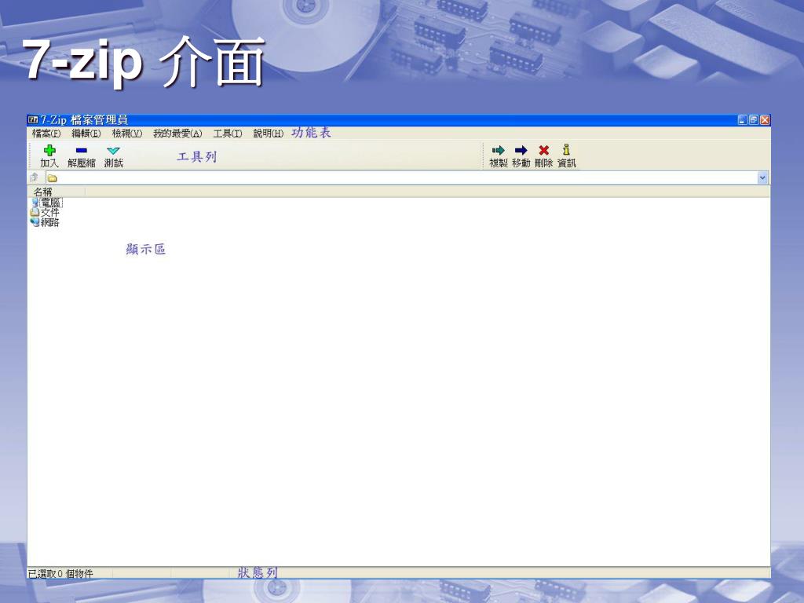Click status bar text 已選取 0 個物件
The height and width of the screenshot is (603, 804).
coord(60,573)
